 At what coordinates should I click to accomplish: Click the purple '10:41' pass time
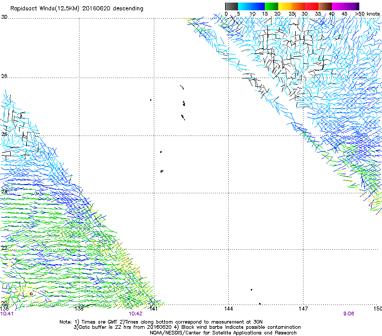click(x=7, y=314)
